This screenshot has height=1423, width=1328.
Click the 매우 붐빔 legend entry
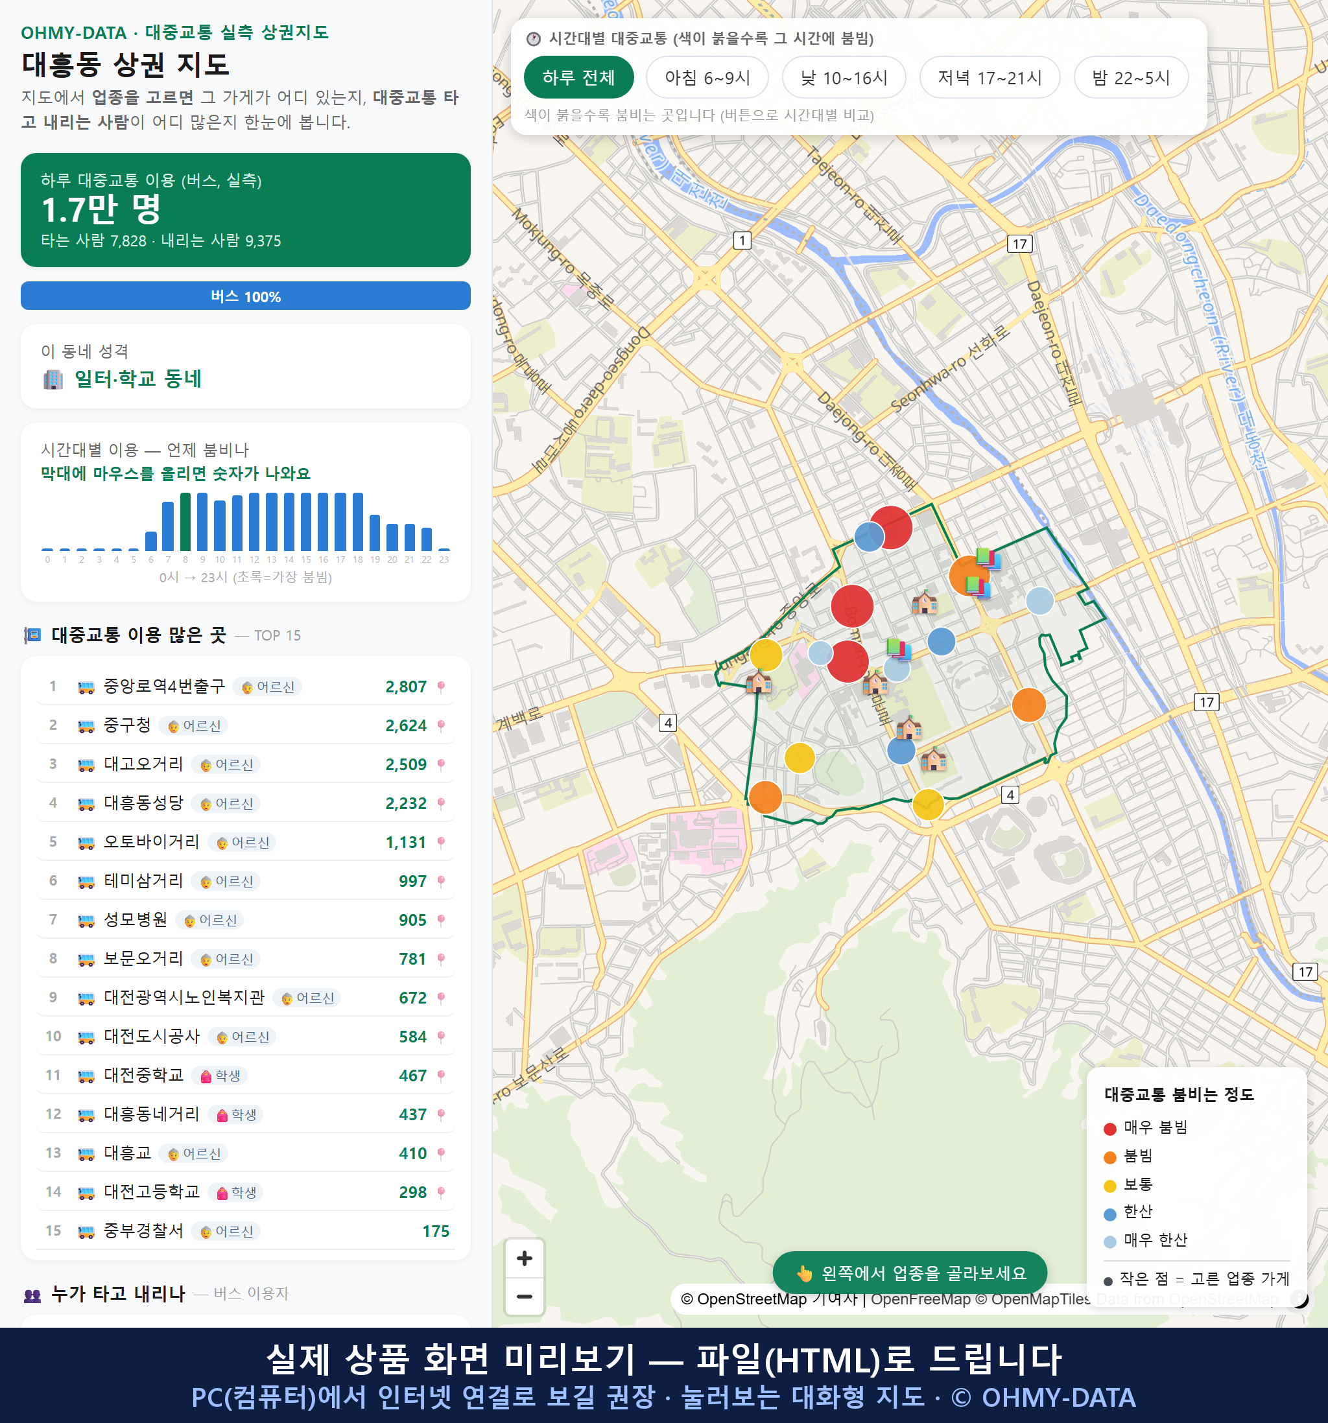click(1146, 1128)
